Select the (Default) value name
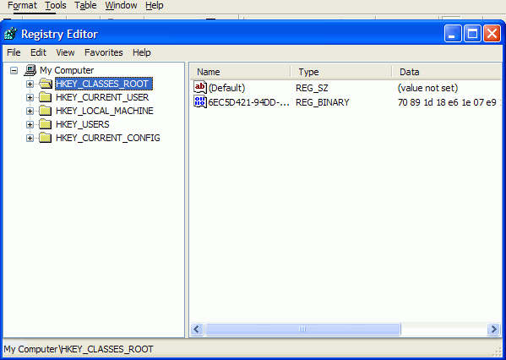The height and width of the screenshot is (360, 506). [x=226, y=88]
